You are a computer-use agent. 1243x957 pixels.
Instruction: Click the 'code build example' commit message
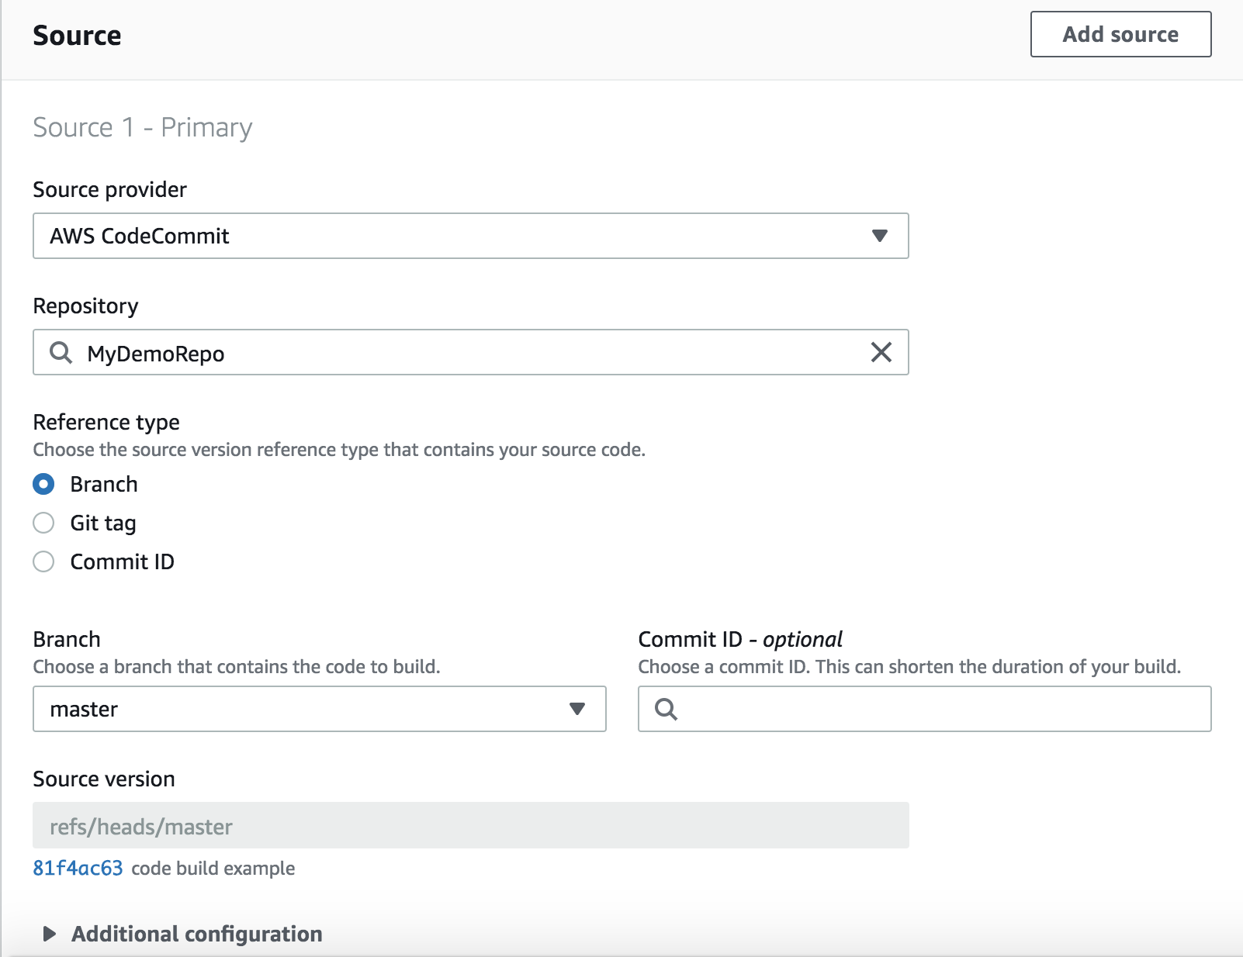click(213, 869)
